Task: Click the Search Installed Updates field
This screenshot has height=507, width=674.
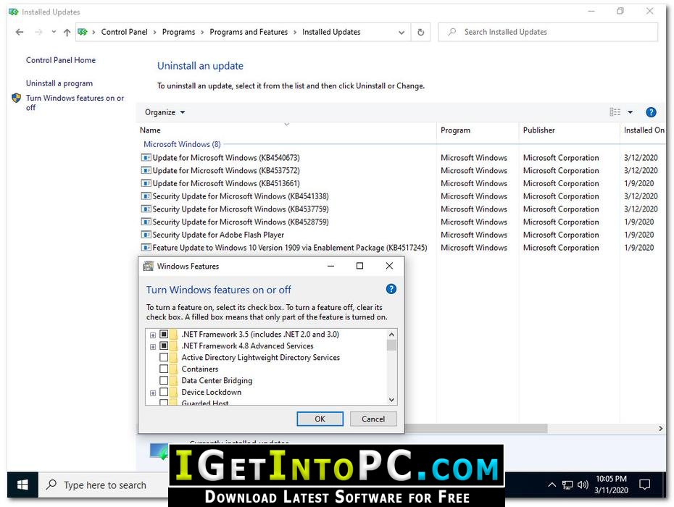Action: click(548, 32)
